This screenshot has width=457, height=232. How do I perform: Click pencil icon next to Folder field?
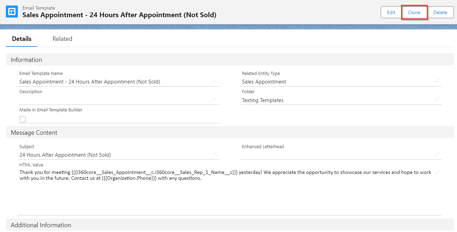pos(437,99)
